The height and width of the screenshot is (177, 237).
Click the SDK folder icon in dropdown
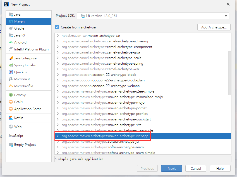[83, 16]
